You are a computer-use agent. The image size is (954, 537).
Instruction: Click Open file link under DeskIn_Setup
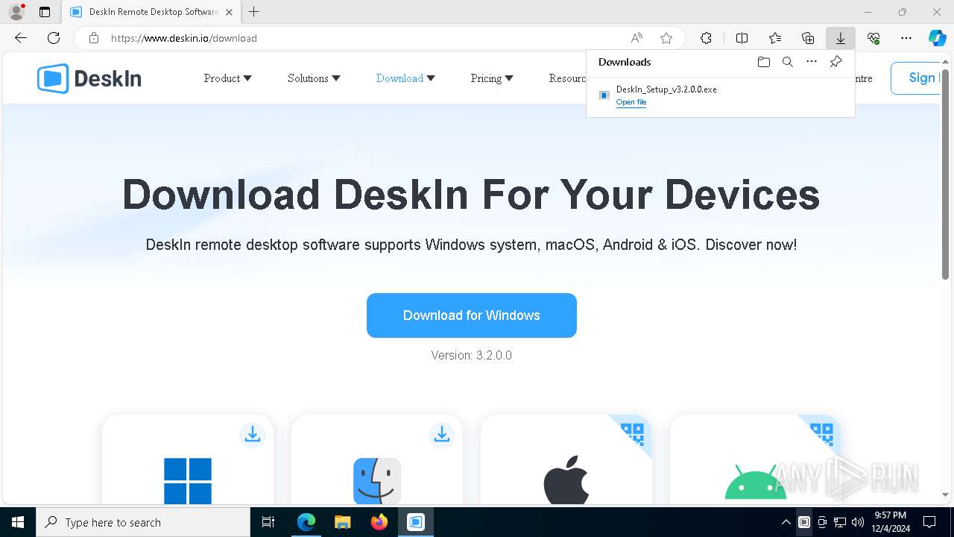(631, 102)
